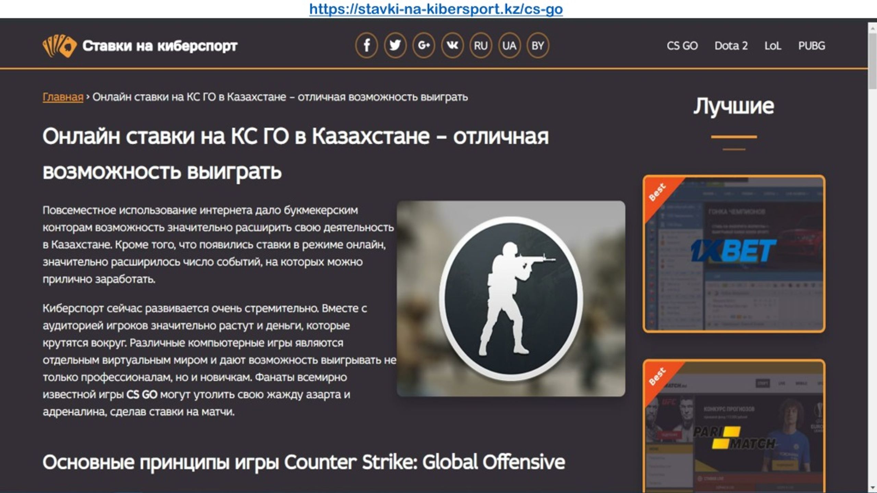Click the Ставки на киберспорт site title
The width and height of the screenshot is (877, 493).
(160, 46)
